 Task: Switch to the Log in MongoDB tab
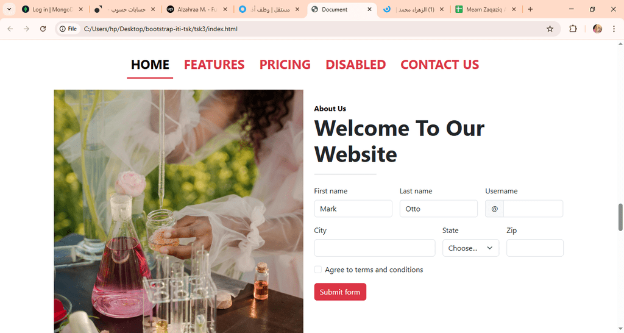pos(52,9)
